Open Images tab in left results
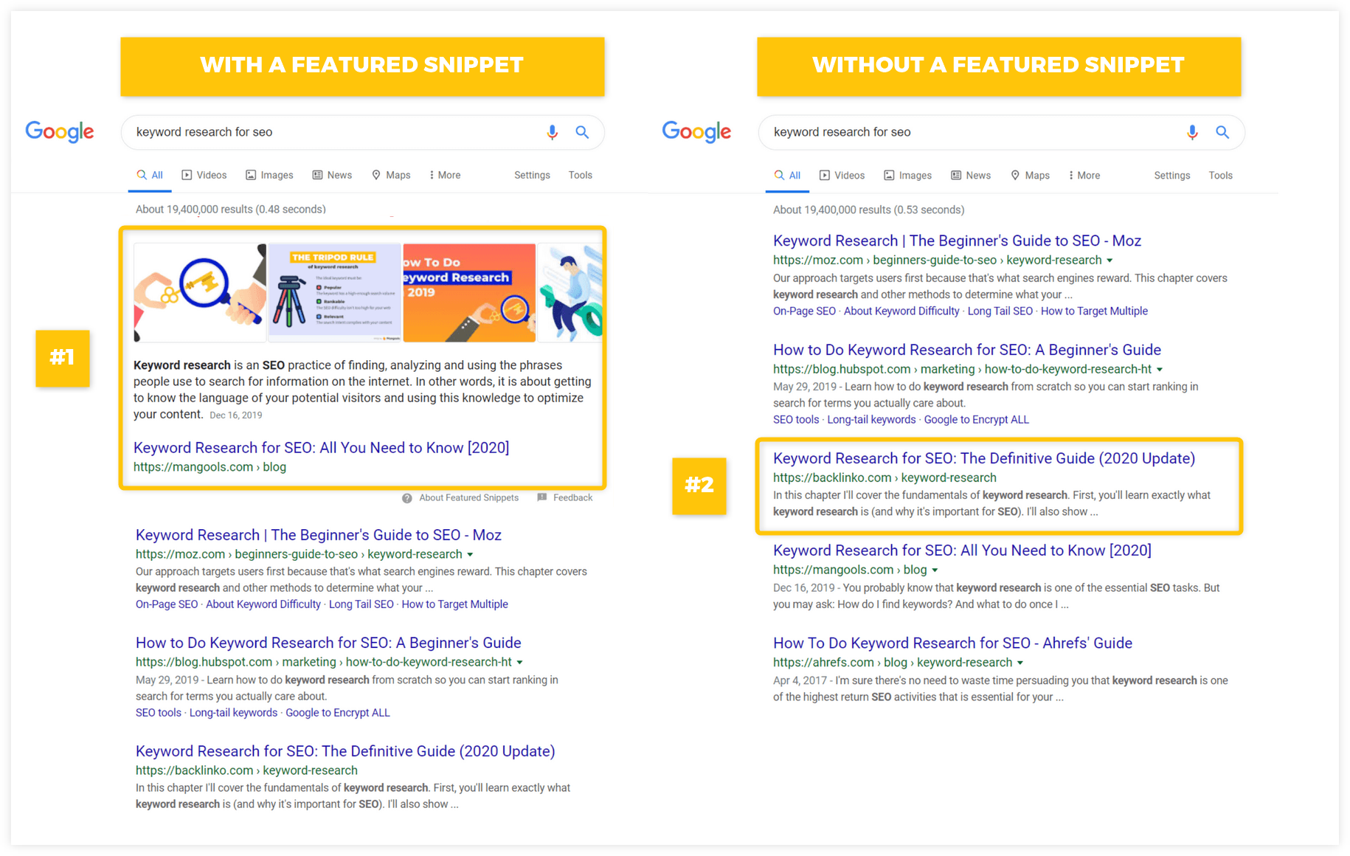Screen dimensions: 1350x856 (x=269, y=175)
